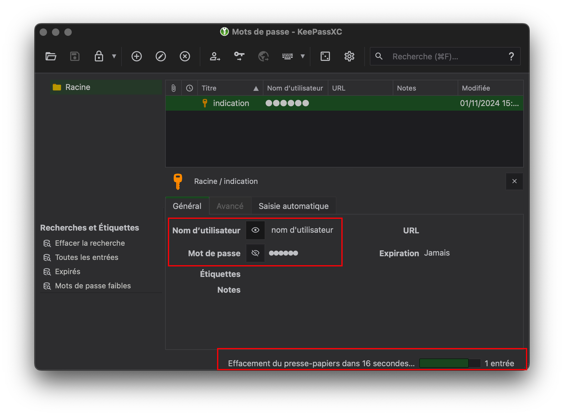Sort by the Notes column header

click(425, 88)
